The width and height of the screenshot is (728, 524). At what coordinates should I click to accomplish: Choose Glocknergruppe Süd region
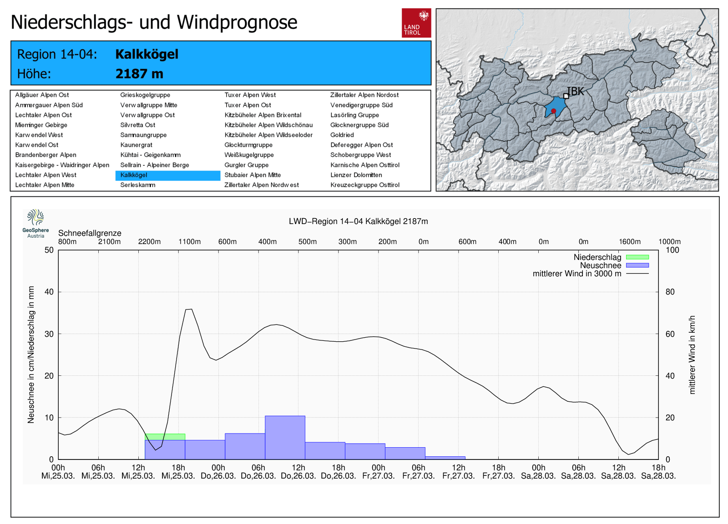pos(359,125)
